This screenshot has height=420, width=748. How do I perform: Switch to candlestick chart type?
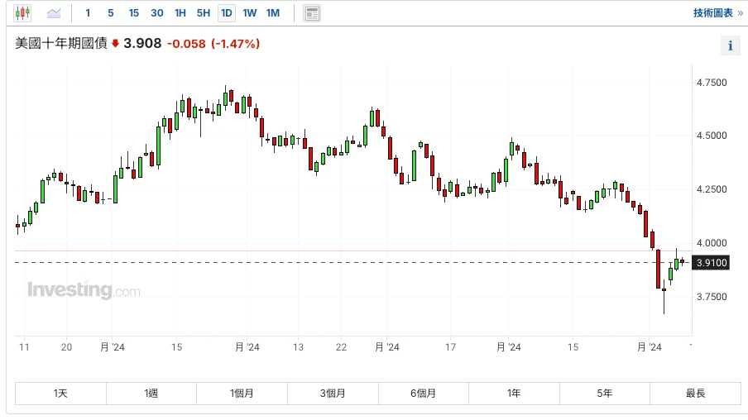point(22,13)
